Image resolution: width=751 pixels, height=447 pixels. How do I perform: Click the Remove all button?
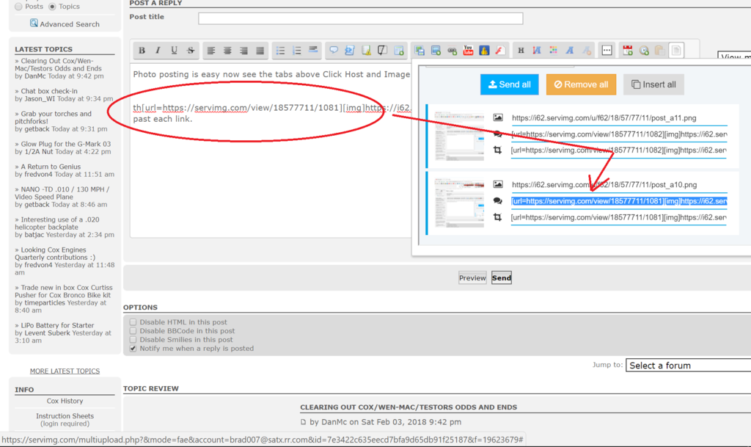pos(581,84)
